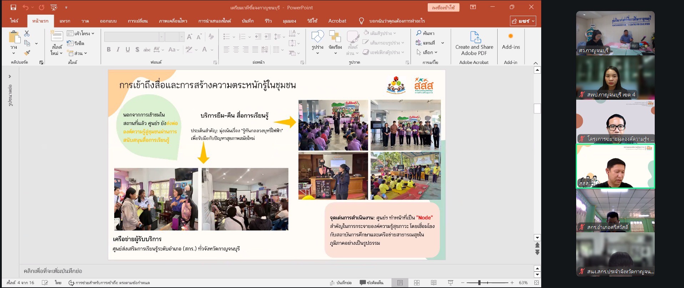684x288 pixels.
Task: Switch to Slide Sorter view icon
Action: coord(417,283)
